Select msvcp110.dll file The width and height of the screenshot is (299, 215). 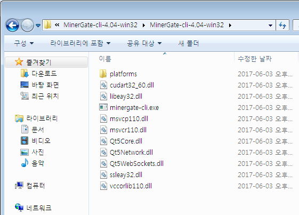(129, 119)
